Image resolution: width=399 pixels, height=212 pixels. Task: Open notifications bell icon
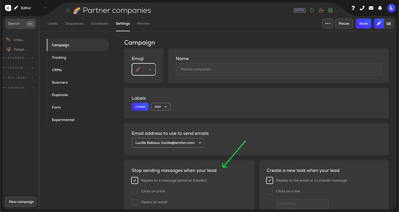tap(380, 8)
